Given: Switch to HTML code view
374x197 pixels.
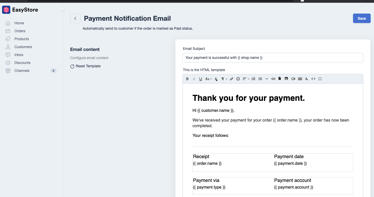Looking at the screenshot, I should (313, 79).
